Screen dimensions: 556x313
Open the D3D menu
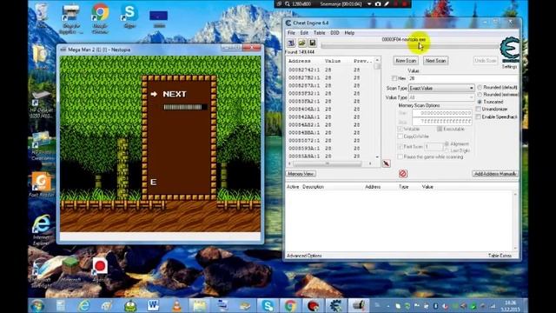(x=334, y=33)
